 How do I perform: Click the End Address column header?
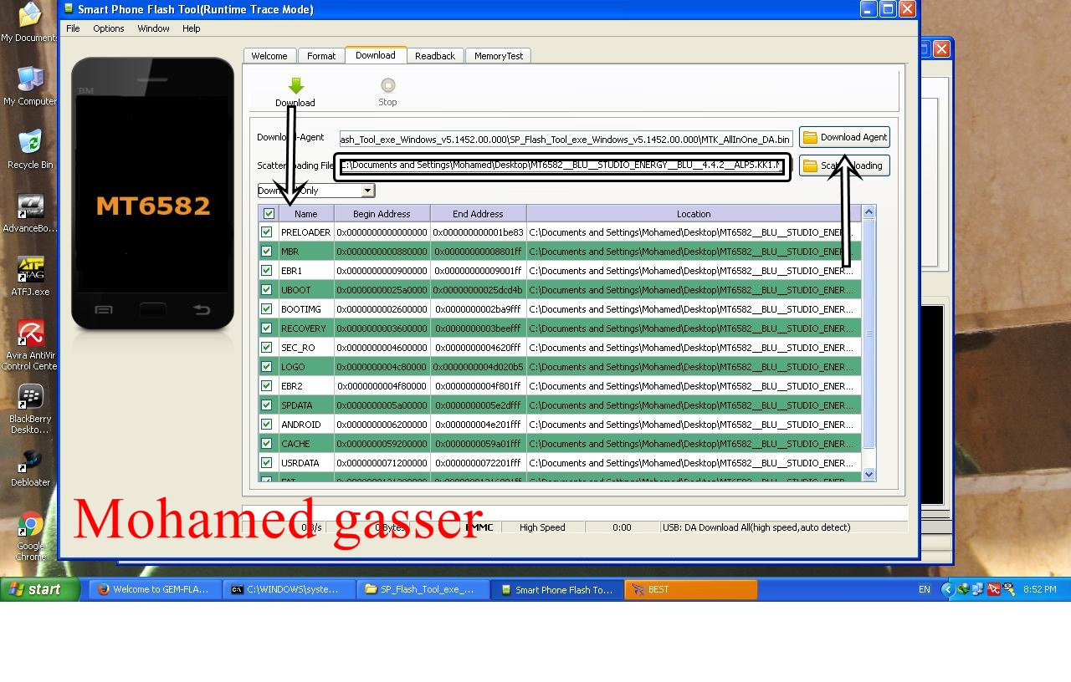coord(478,214)
